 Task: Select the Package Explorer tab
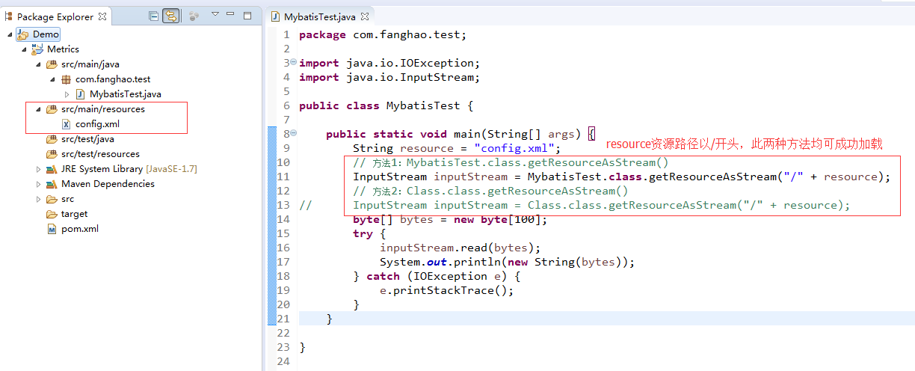pyautogui.click(x=57, y=16)
